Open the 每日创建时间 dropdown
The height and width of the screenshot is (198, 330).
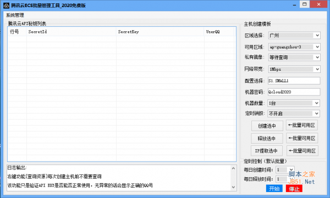(x=285, y=169)
